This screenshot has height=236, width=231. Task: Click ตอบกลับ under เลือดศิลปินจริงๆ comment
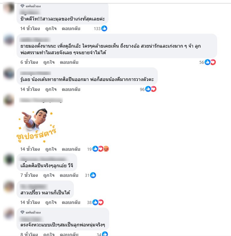pyautogui.click(x=69, y=175)
